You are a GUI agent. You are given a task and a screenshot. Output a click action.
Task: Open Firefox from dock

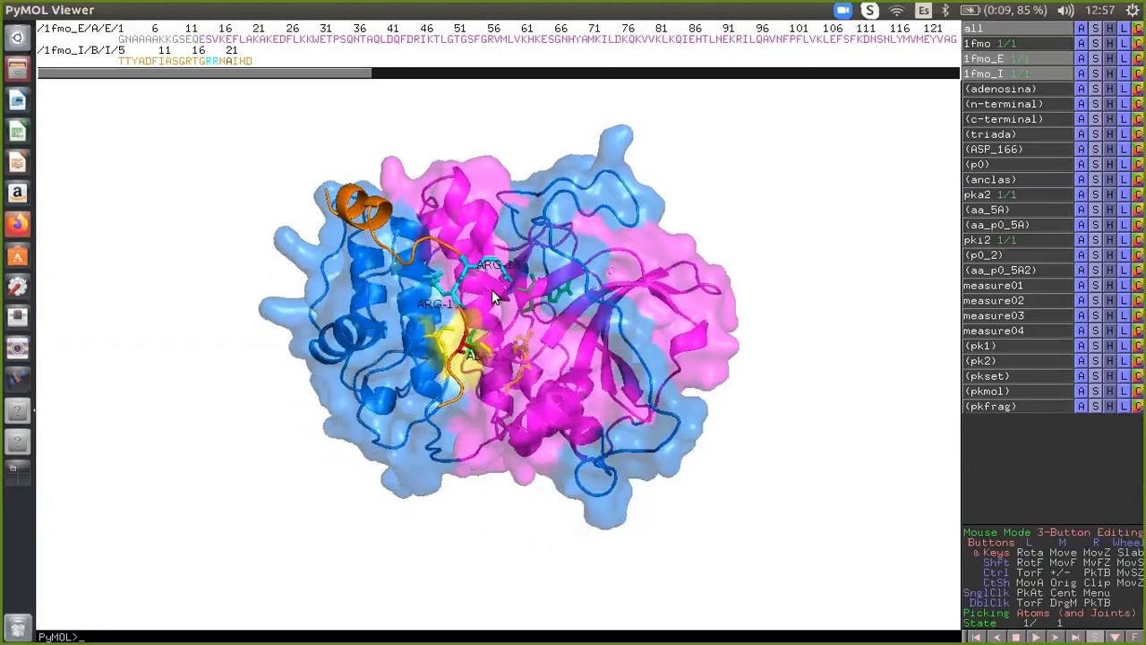tap(17, 224)
